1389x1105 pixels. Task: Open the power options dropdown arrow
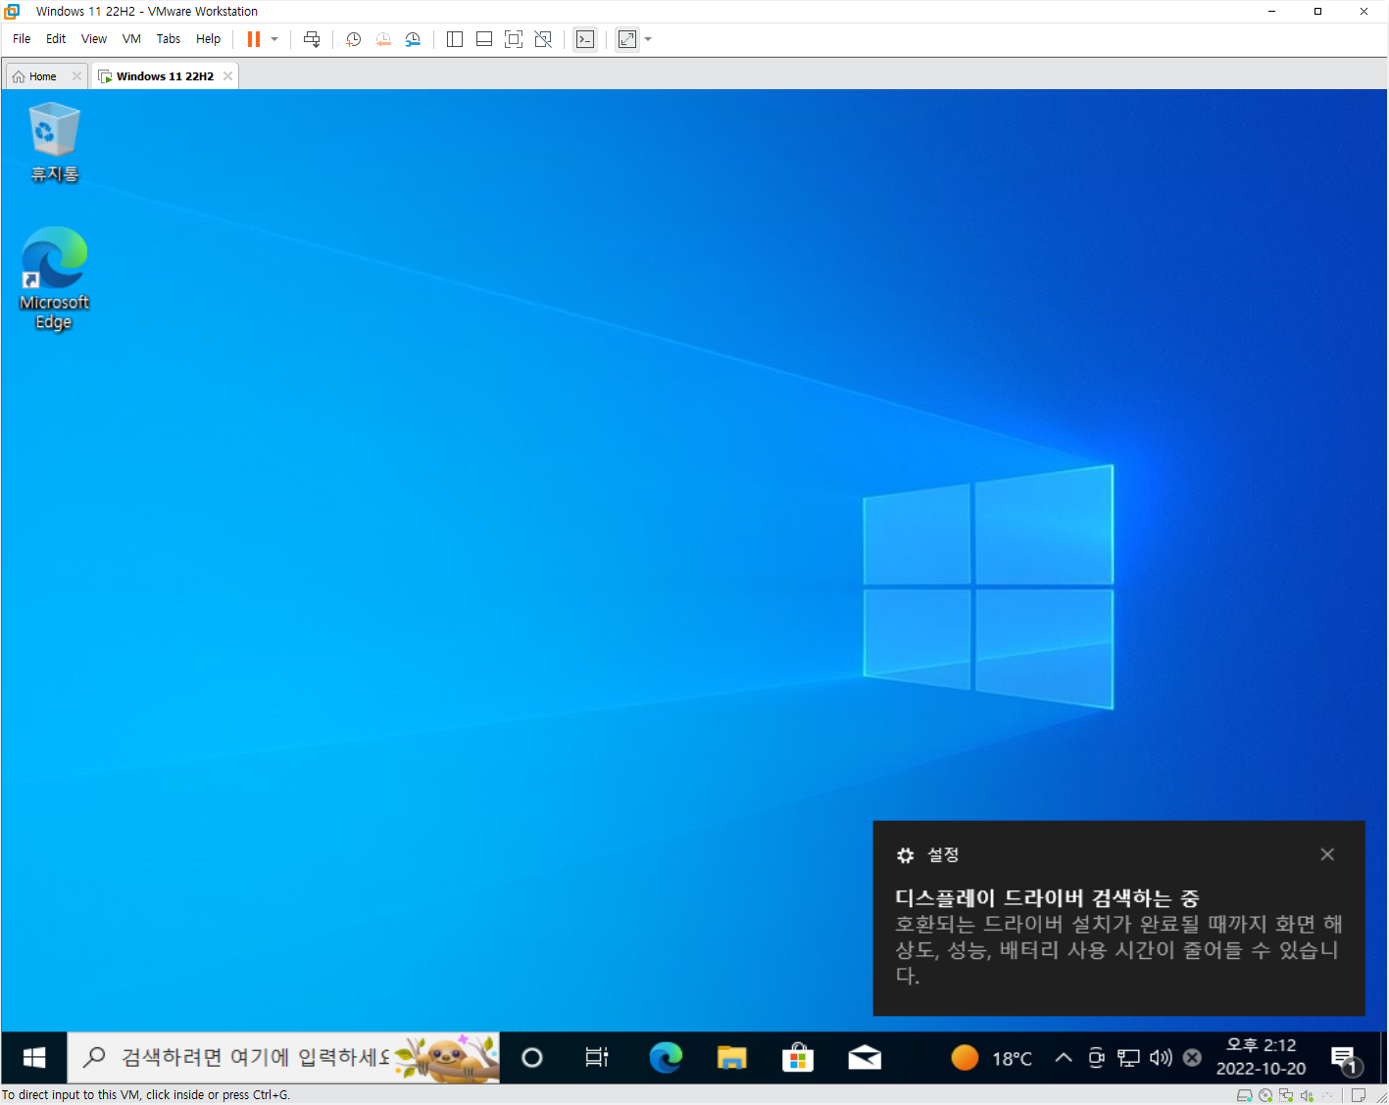274,39
